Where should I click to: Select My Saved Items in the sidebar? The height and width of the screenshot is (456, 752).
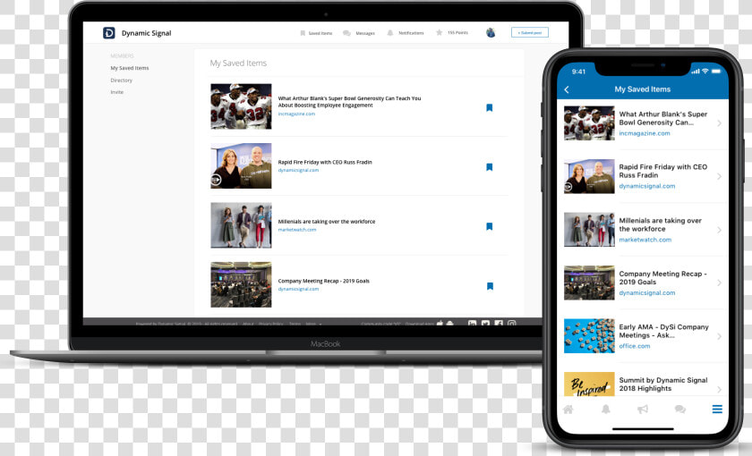point(130,68)
